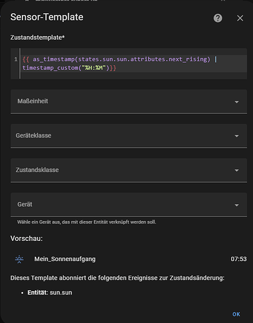Click the Mein_Sonnenaufgang preview entity name

tap(65, 259)
